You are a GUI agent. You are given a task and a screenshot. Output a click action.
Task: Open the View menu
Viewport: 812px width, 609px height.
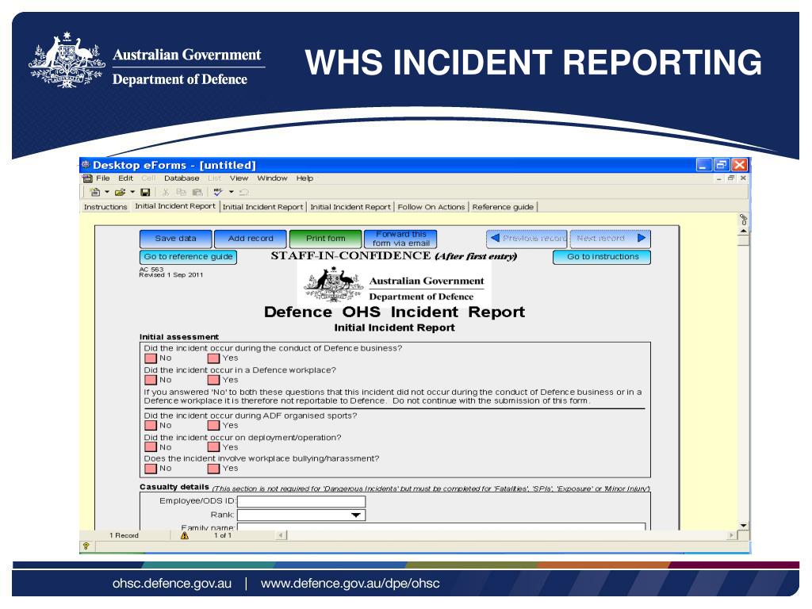click(x=239, y=178)
